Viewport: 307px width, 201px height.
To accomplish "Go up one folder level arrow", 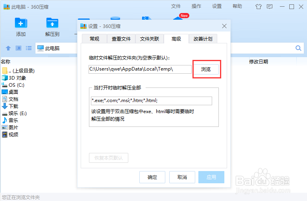I will [x=8, y=48].
